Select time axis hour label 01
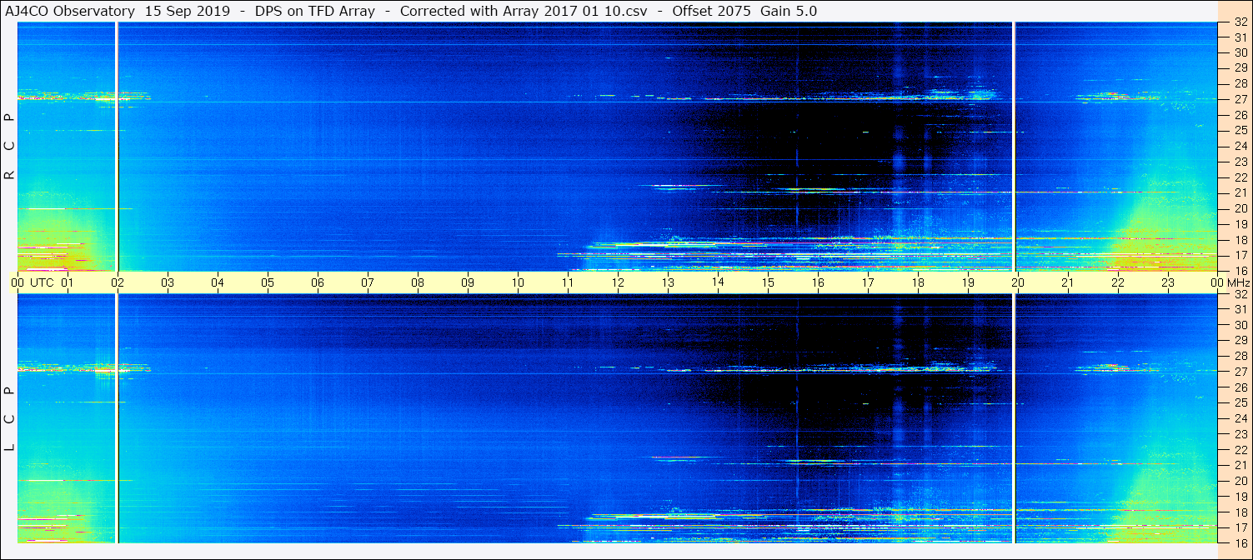1253x560 pixels. pyautogui.click(x=68, y=282)
